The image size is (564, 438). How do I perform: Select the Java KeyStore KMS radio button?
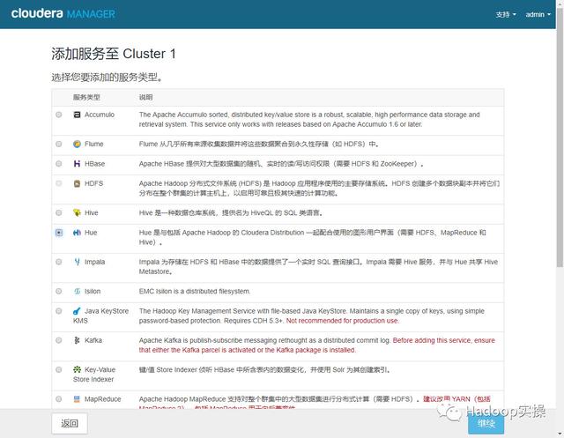pyautogui.click(x=59, y=311)
